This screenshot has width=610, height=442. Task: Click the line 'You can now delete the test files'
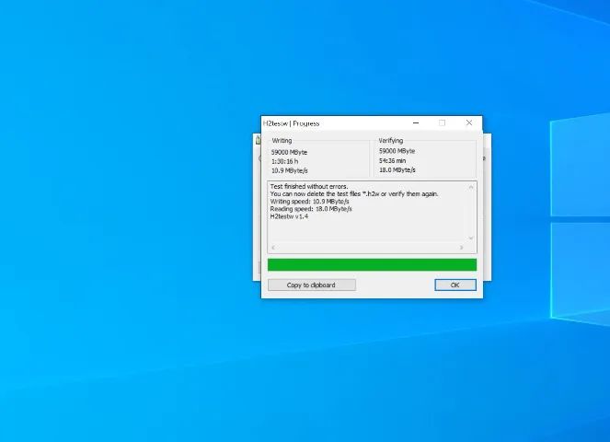coord(354,194)
